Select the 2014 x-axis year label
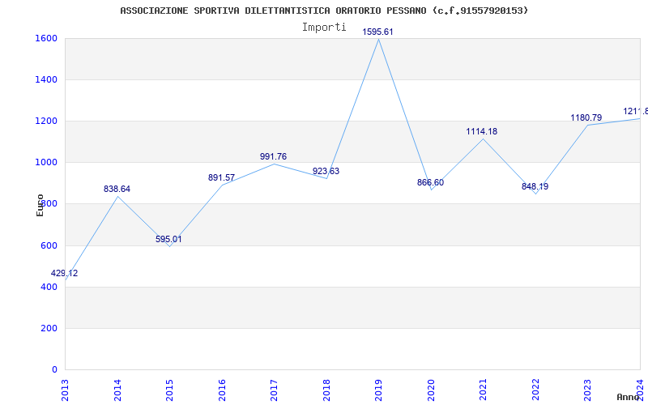Viewport: 648px width, 405px height. point(117,390)
